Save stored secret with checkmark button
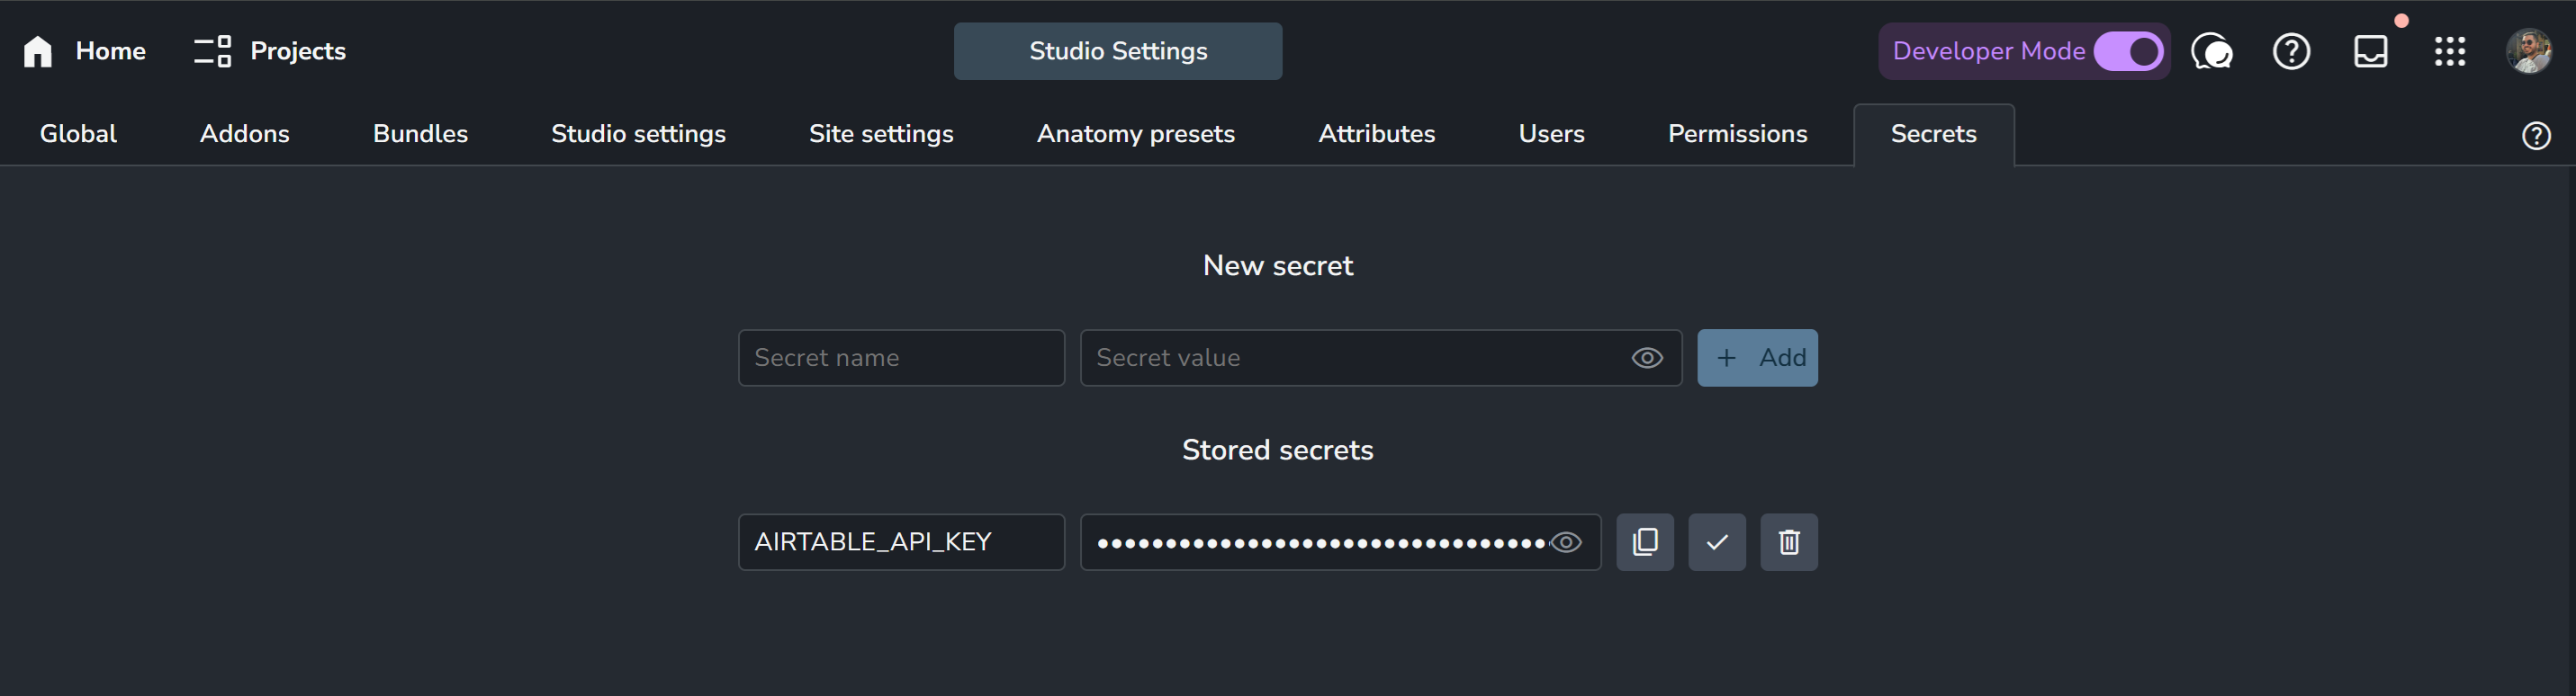This screenshot has width=2576, height=696. 1717,542
